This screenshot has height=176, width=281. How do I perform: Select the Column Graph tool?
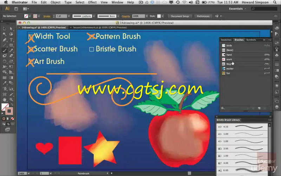point(11,89)
